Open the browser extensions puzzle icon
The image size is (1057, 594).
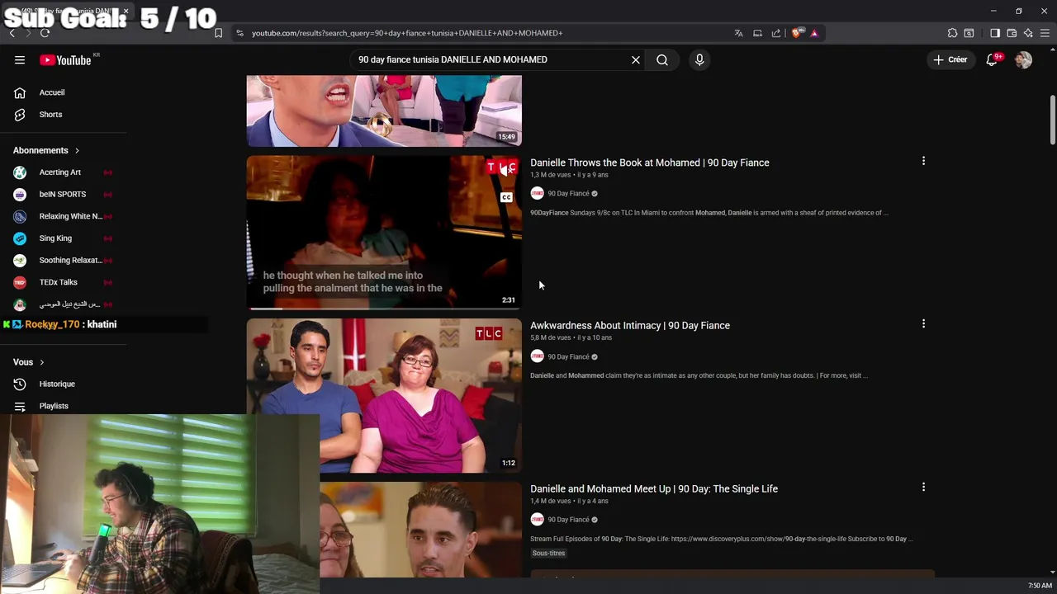[952, 33]
